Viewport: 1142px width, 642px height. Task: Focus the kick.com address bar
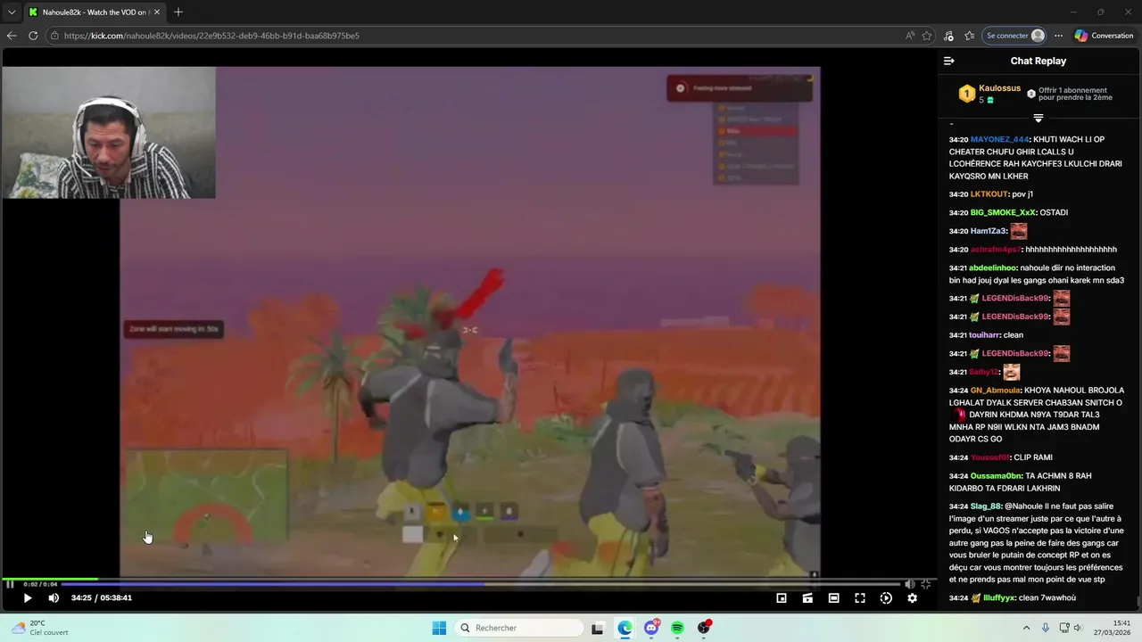pyautogui.click(x=473, y=36)
